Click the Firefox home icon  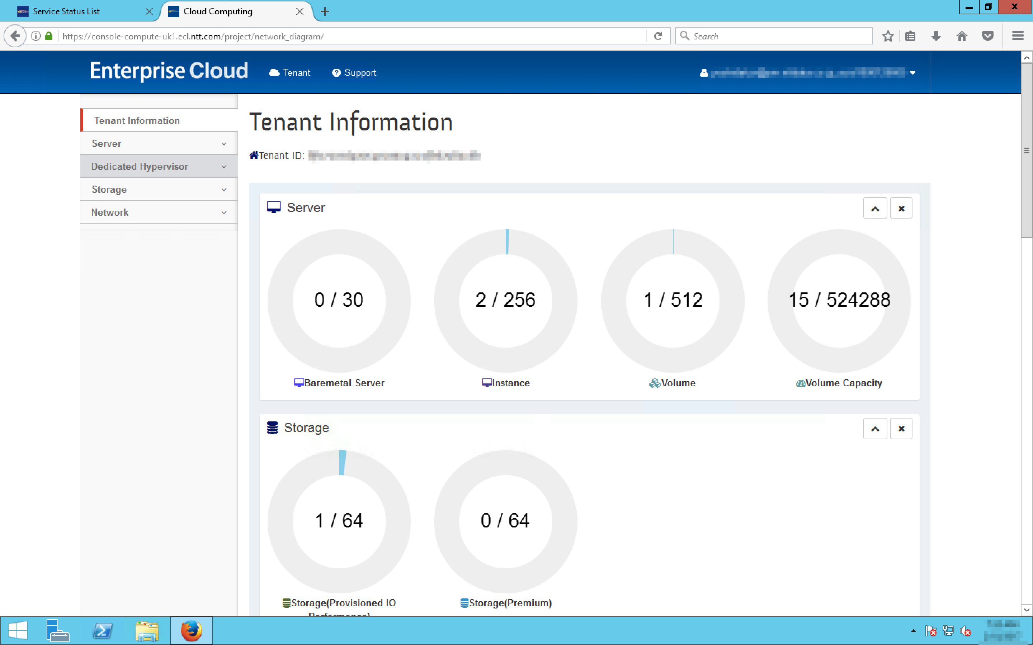coord(961,36)
